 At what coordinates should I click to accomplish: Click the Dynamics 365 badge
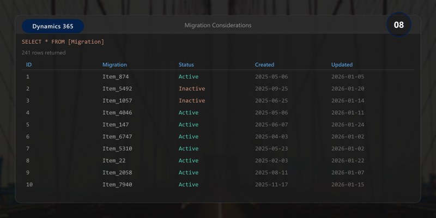(x=53, y=26)
